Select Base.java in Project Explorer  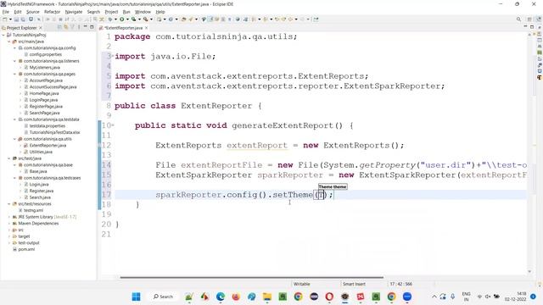tap(38, 171)
